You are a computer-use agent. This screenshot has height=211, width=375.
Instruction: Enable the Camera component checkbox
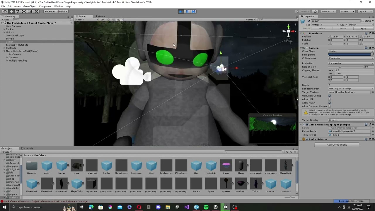[x=306, y=48]
